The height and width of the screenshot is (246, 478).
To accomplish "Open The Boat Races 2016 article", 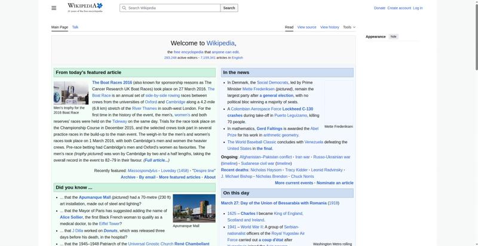I will point(112,82).
